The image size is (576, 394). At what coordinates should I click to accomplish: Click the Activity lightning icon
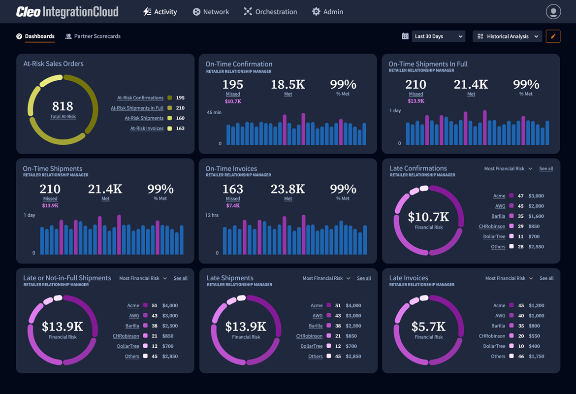pos(147,12)
